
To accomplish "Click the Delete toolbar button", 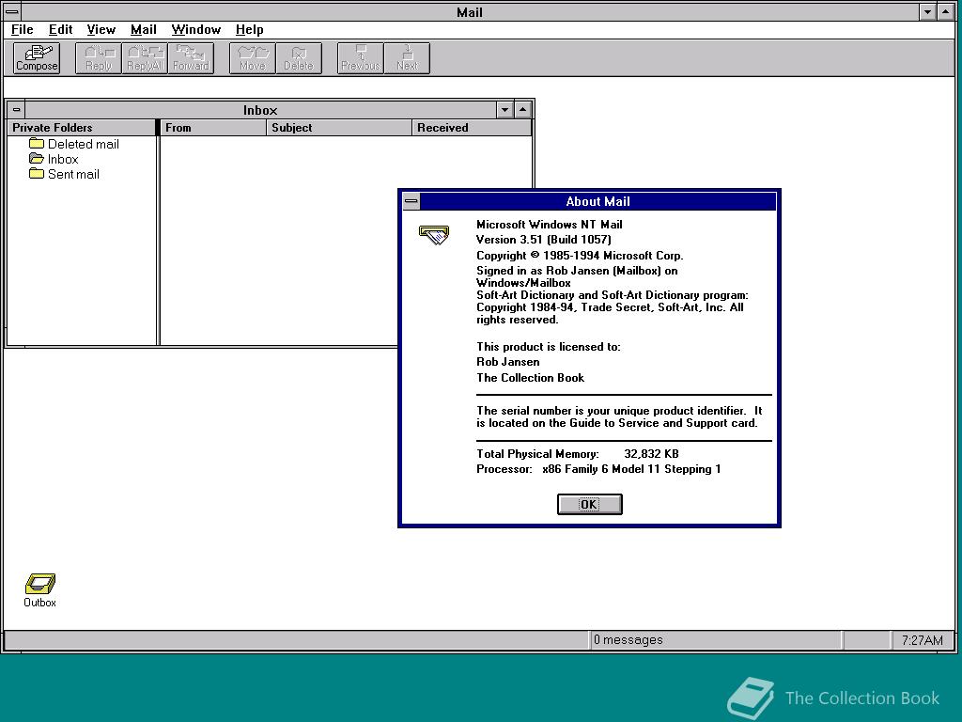I will pyautogui.click(x=299, y=58).
